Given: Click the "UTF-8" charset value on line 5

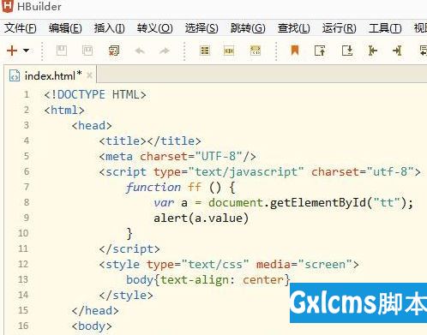Looking at the screenshot, I should [219, 157].
